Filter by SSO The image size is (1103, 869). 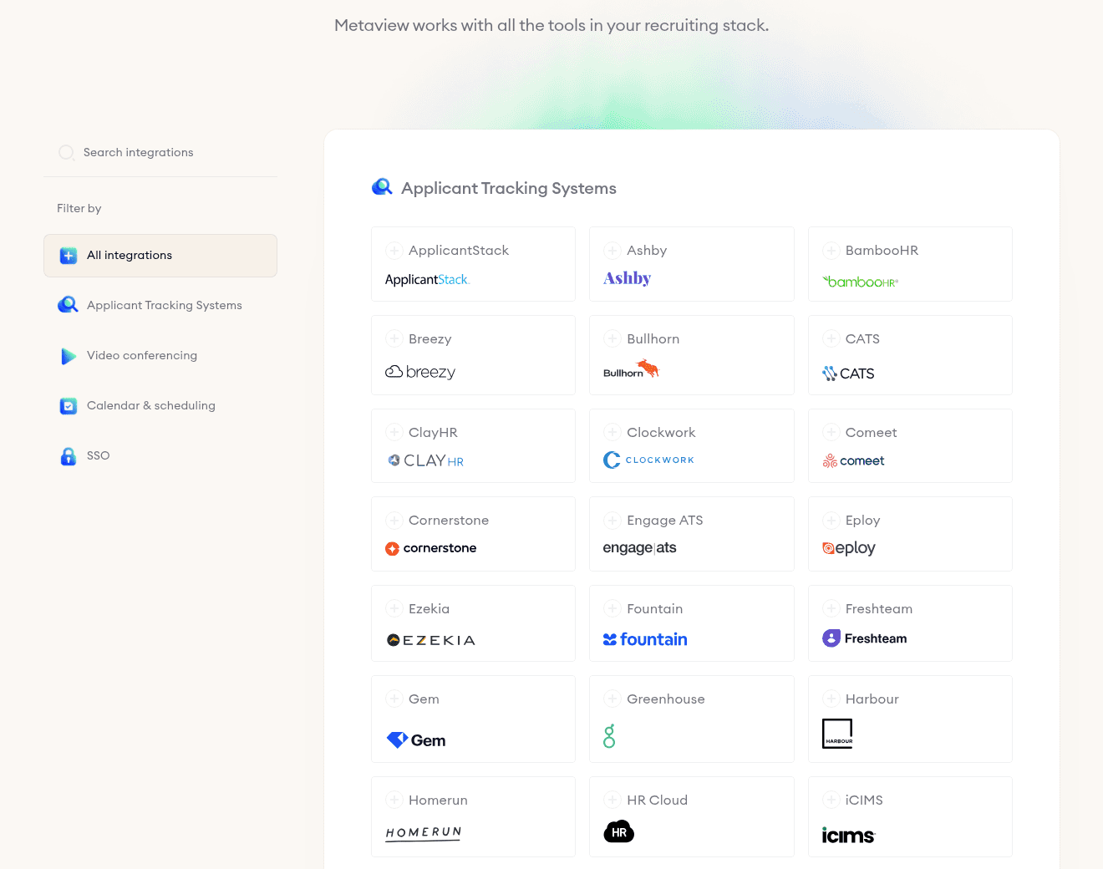click(x=160, y=456)
